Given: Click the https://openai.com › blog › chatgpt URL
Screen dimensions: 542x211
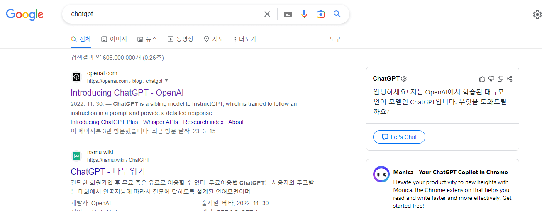Looking at the screenshot, I should tap(125, 81).
